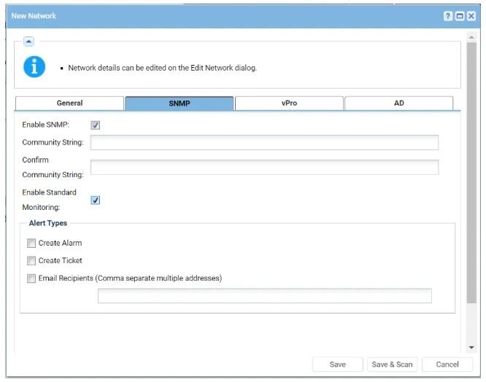Click the blue information icon
Screen dimensions: 486x382
pyautogui.click(x=34, y=67)
